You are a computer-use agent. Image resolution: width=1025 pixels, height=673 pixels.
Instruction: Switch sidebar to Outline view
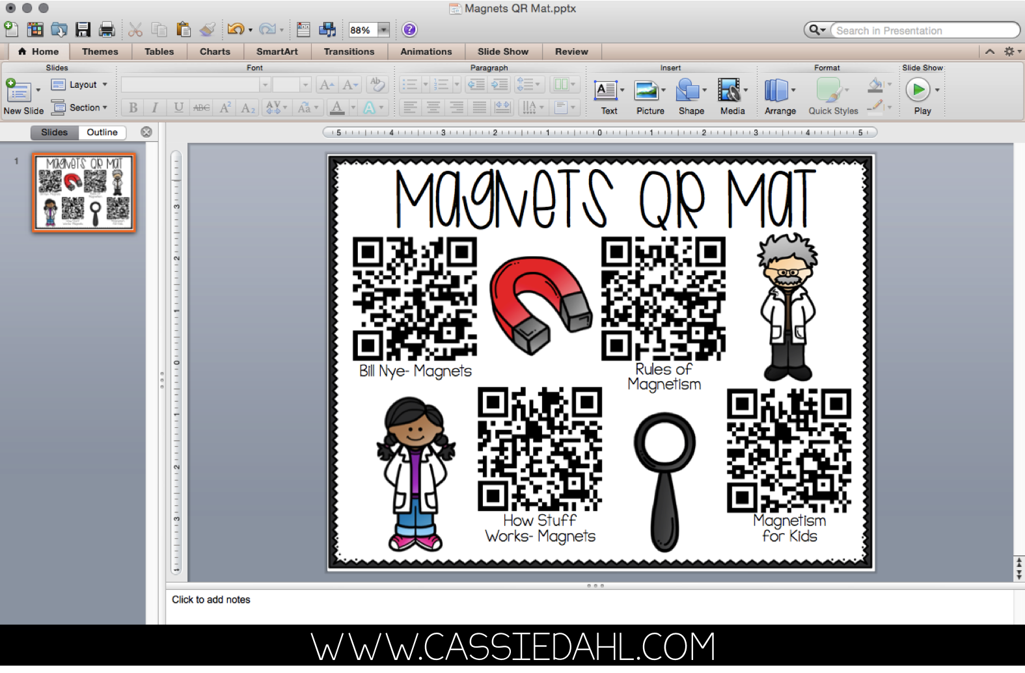click(x=102, y=132)
